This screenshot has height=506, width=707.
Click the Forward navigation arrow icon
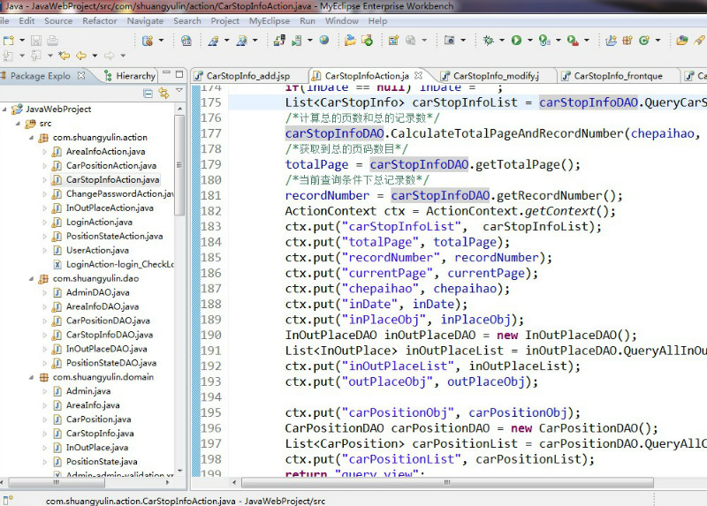pyautogui.click(x=109, y=56)
